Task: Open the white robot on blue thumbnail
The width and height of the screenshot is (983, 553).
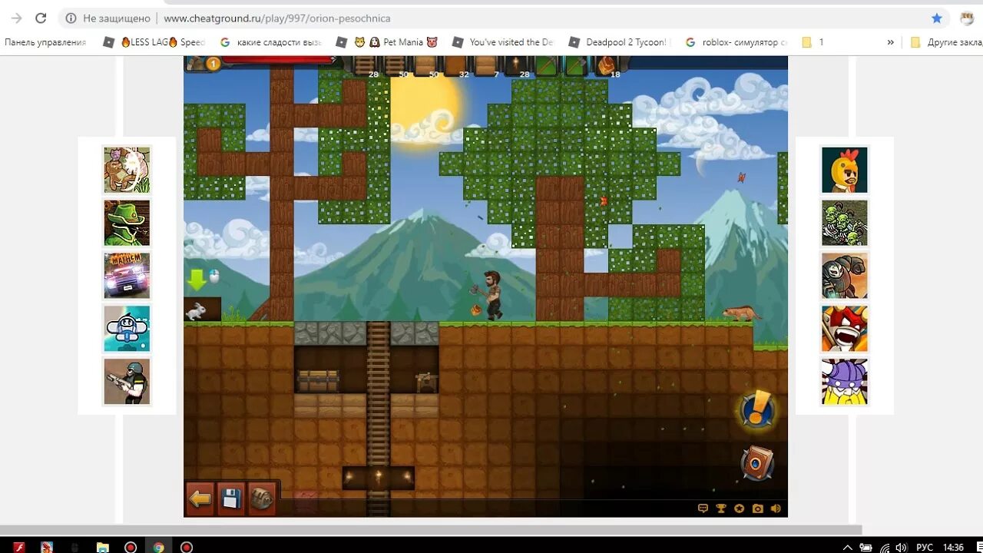Action: click(127, 329)
